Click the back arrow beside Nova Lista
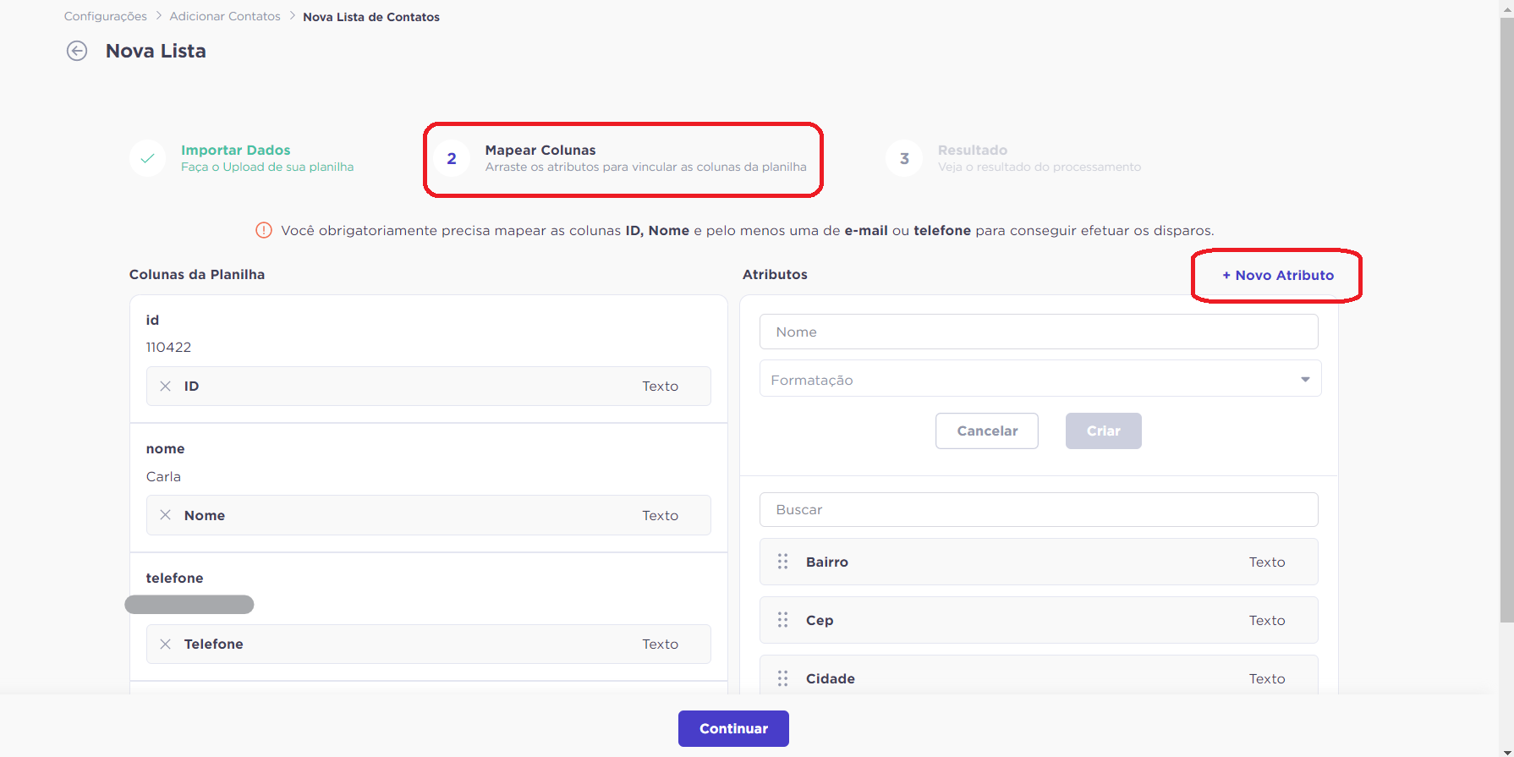1514x757 pixels. coord(77,51)
